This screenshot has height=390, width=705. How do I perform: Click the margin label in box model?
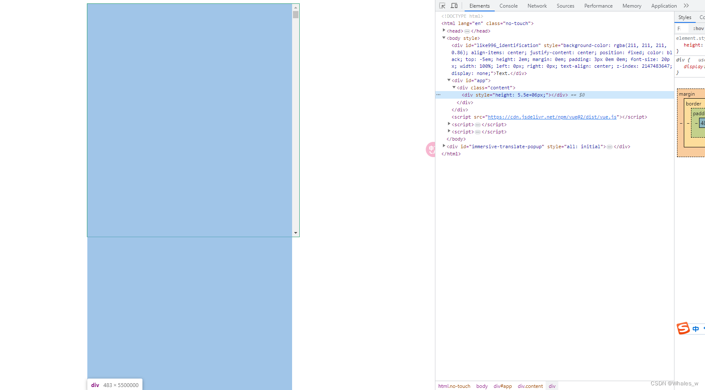(686, 94)
